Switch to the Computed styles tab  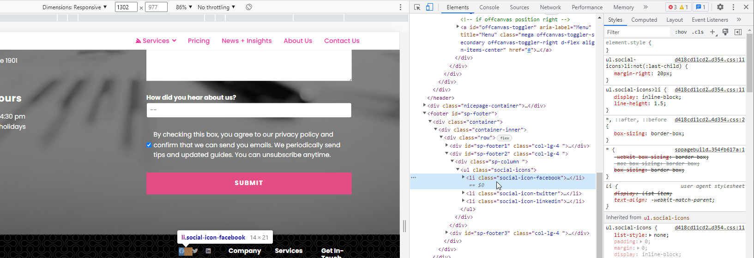(x=644, y=20)
